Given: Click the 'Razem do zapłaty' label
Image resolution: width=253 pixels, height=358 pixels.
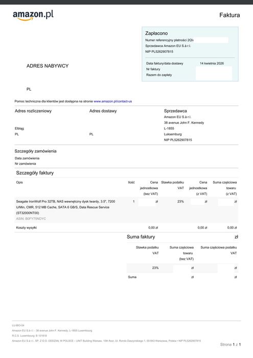Looking at the screenshot, I should pos(159,75).
